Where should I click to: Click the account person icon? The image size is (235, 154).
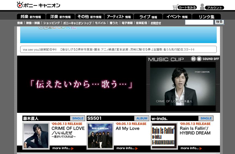pos(202,7)
